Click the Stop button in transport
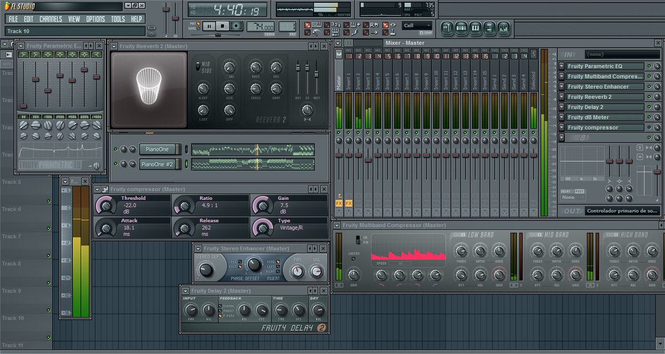Viewport: 665px width, 354px height. pyautogui.click(x=222, y=26)
